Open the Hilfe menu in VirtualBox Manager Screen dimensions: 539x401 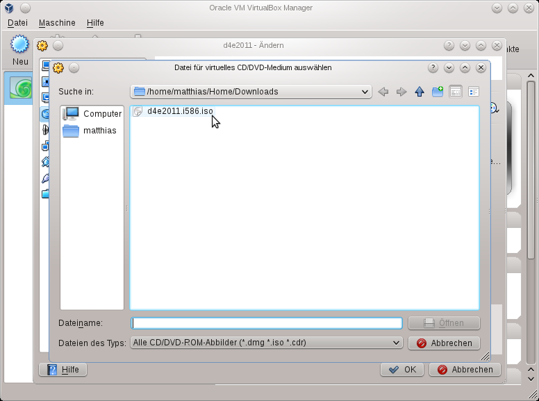pyautogui.click(x=95, y=23)
